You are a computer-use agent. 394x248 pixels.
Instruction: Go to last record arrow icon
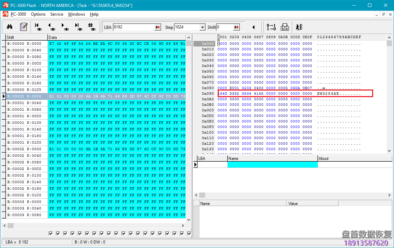(78, 27)
